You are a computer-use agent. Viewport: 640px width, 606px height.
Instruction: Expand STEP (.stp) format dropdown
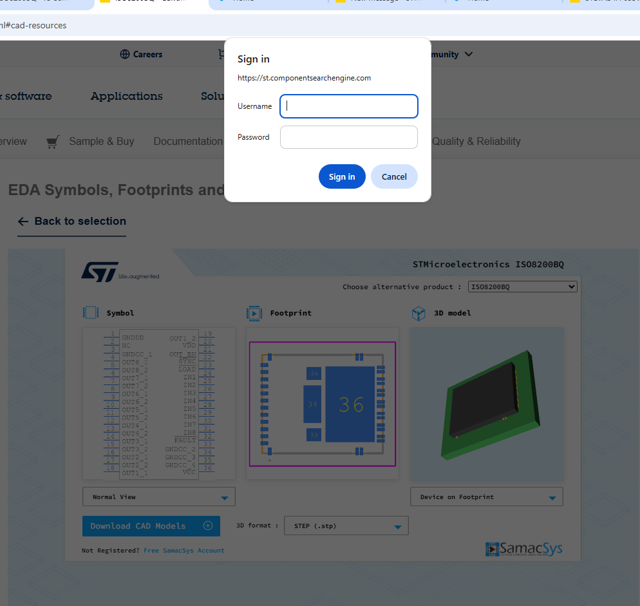pyautogui.click(x=346, y=526)
